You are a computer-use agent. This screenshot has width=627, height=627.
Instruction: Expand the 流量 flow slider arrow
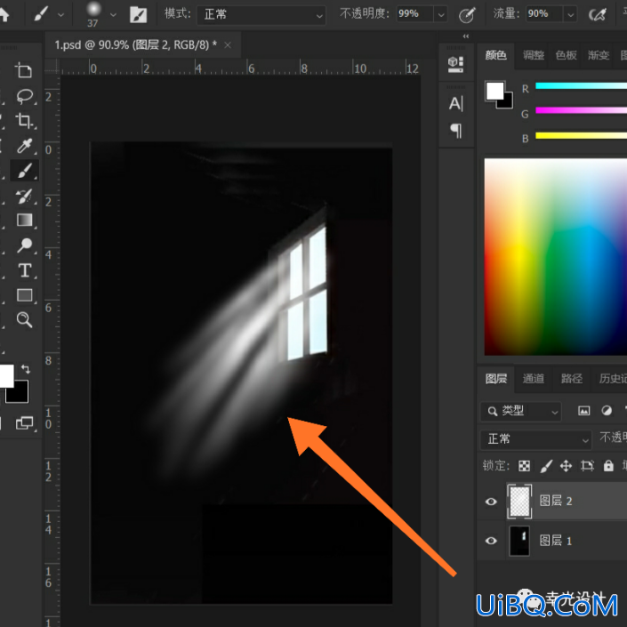[x=570, y=15]
